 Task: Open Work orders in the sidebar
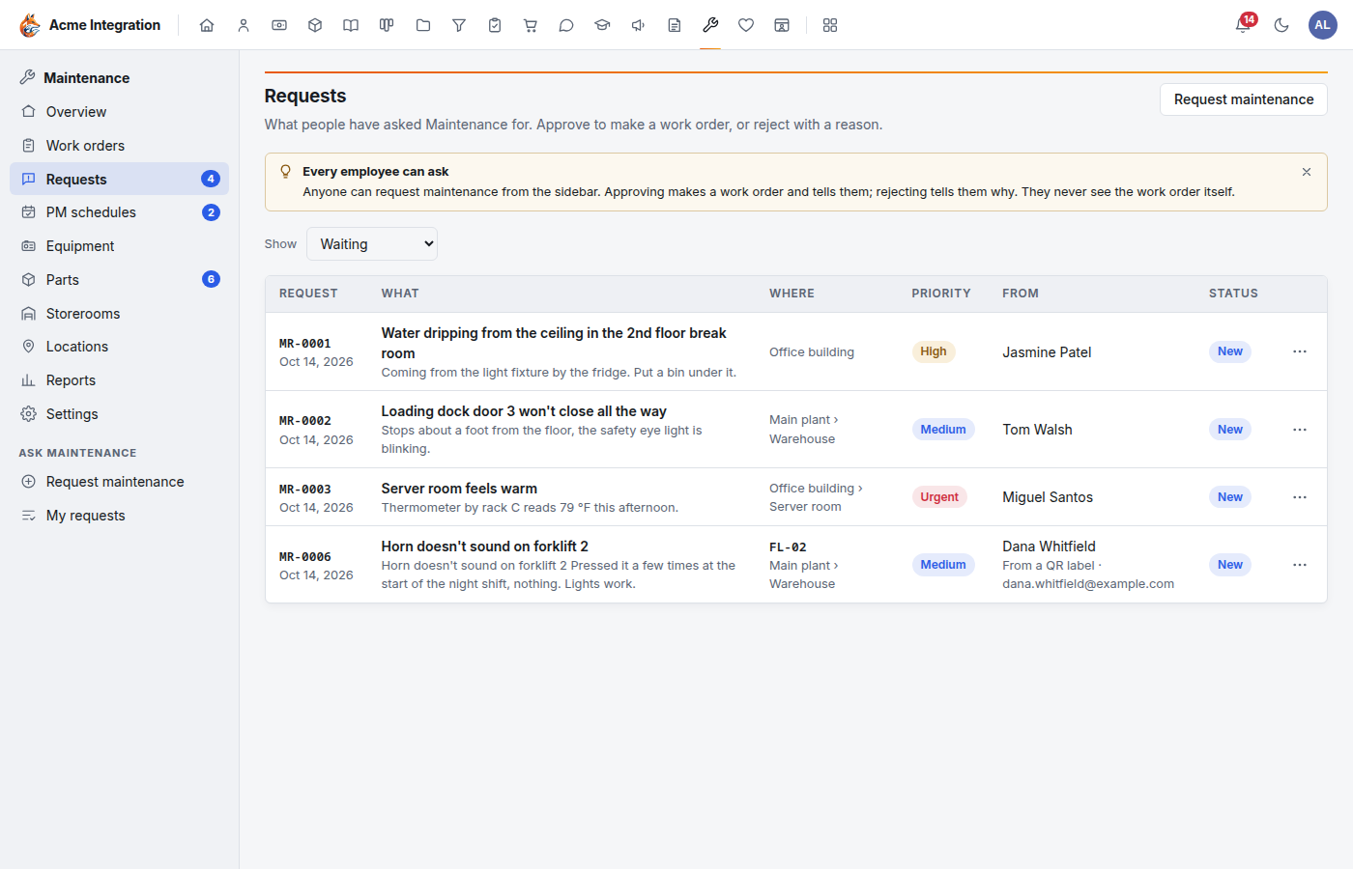120,146
